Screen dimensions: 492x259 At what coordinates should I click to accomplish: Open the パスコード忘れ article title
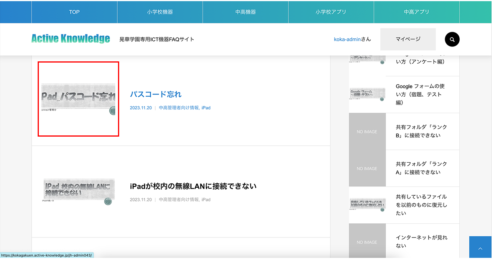(x=156, y=94)
